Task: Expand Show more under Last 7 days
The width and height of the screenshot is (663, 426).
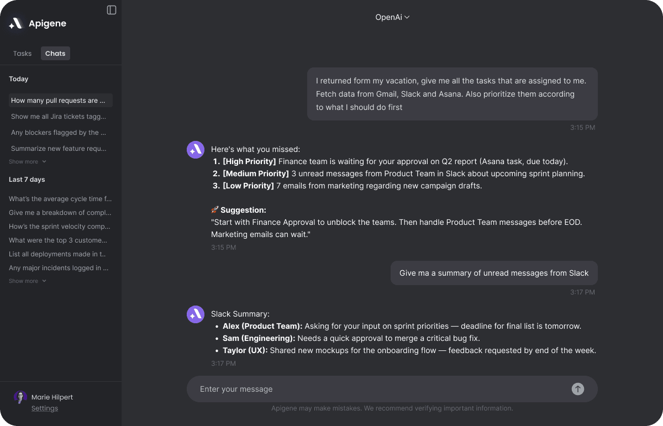Action: (28, 281)
